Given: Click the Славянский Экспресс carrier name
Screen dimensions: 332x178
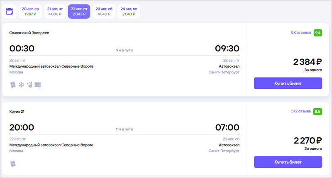Looking at the screenshot, I should click(29, 32).
